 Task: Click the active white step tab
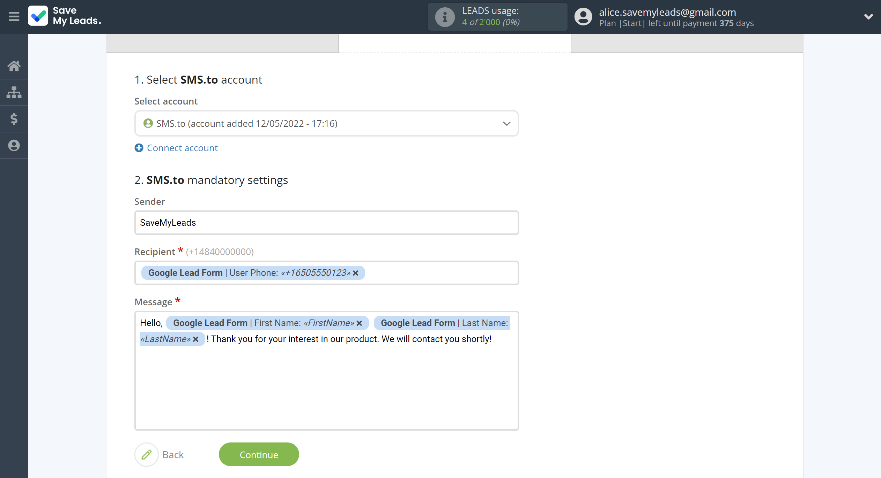pyautogui.click(x=454, y=43)
